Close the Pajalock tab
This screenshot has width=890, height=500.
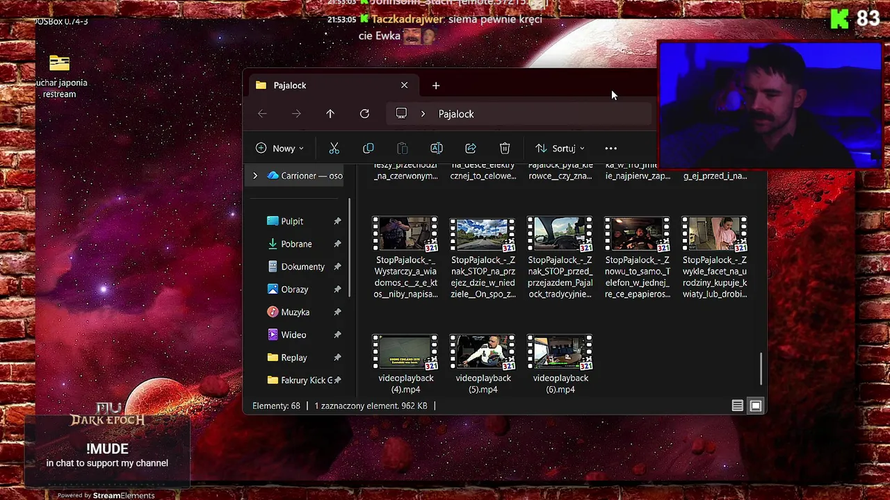(x=404, y=85)
